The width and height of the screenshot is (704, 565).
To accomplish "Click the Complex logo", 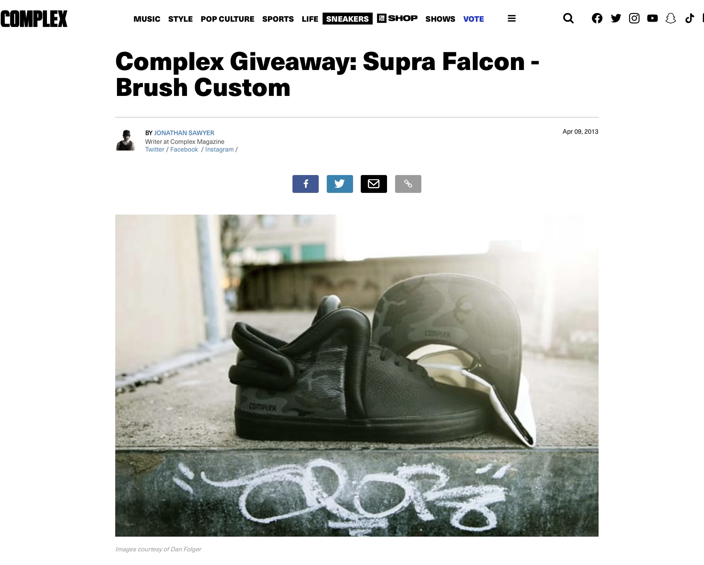I will pos(34,19).
